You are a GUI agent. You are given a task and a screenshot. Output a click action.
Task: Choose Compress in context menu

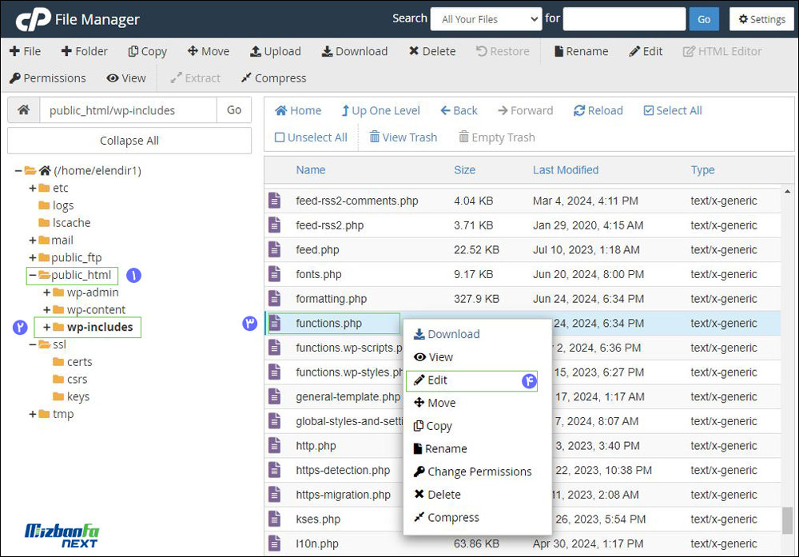pyautogui.click(x=447, y=517)
